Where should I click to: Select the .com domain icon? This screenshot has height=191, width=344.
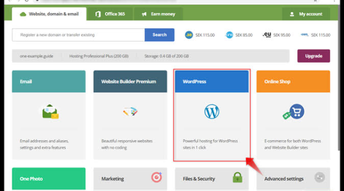pyautogui.click(x=304, y=35)
